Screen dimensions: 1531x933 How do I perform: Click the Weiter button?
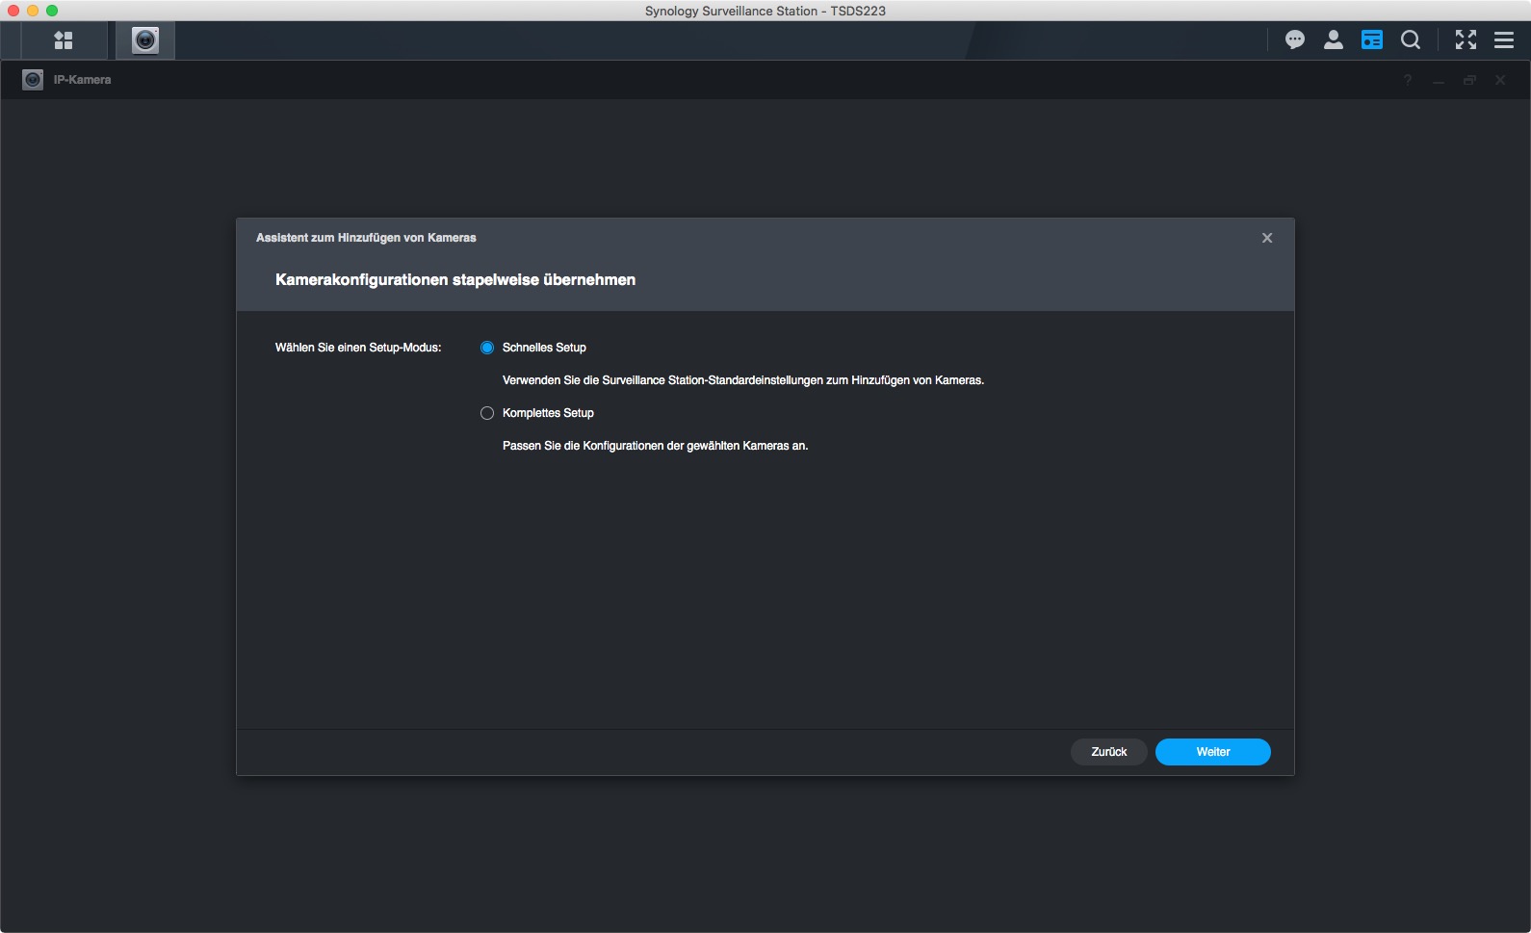[1213, 752]
